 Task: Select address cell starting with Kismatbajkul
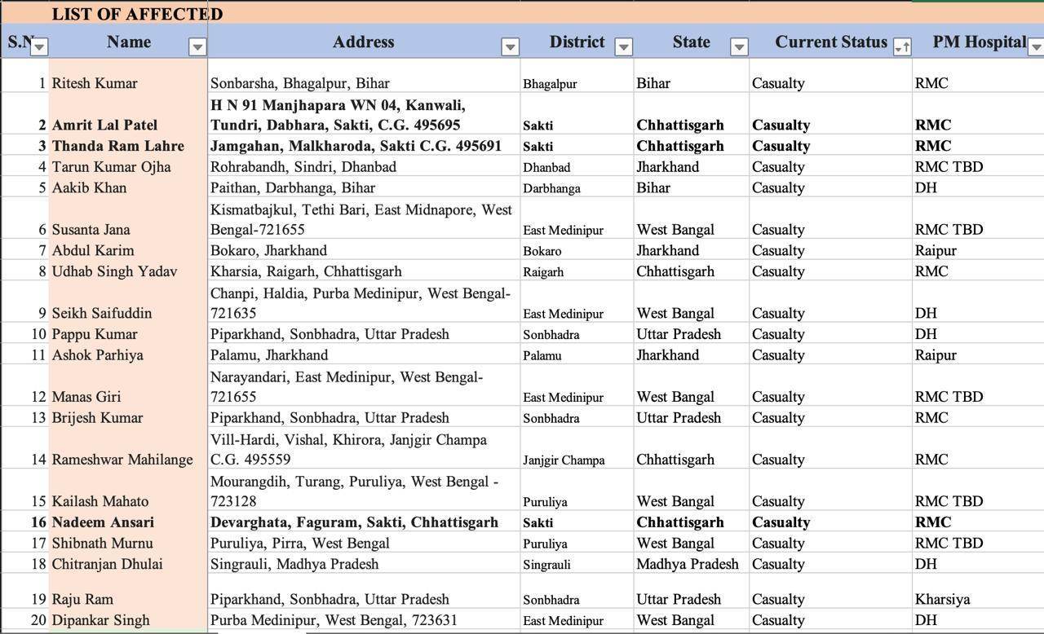click(361, 219)
